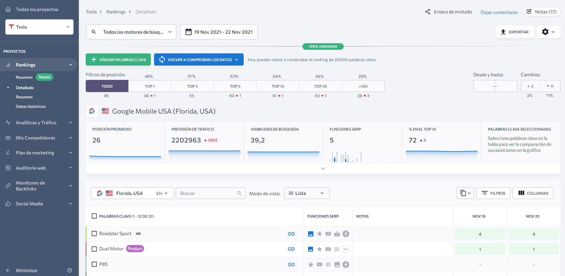Open the Tesla project selector dropdown
Image resolution: width=565 pixels, height=276 pixels.
coord(39,27)
